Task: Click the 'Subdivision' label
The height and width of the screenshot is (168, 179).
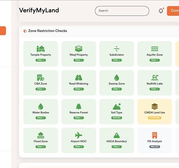Action: pyautogui.click(x=117, y=55)
